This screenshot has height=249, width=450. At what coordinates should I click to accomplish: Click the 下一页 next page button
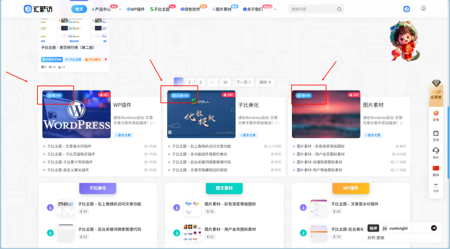pos(241,82)
